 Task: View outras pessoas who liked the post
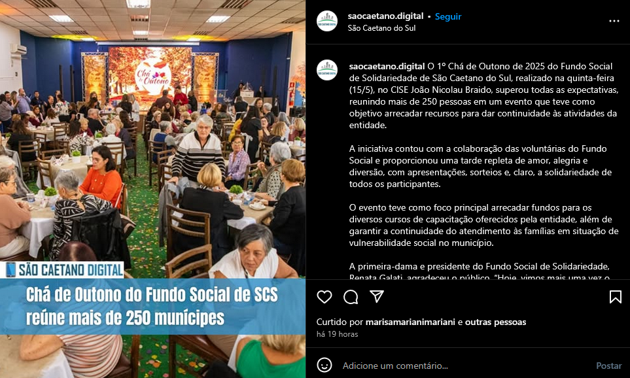[495, 322]
